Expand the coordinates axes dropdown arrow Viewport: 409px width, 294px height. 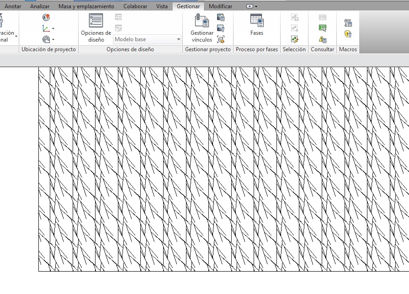(53, 29)
